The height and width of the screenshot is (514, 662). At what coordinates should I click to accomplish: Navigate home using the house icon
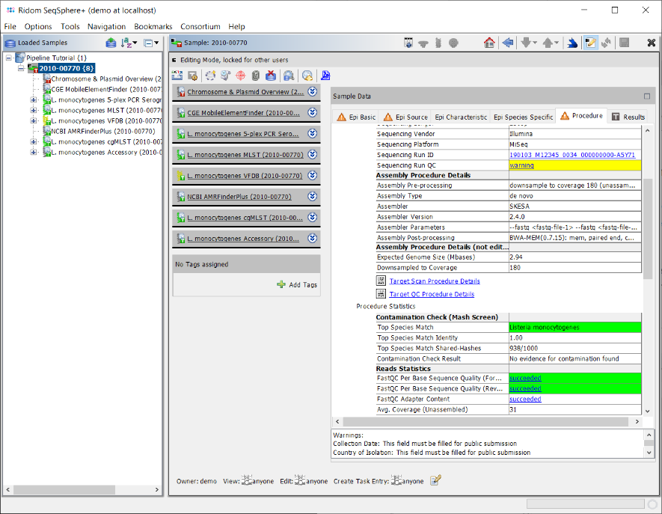489,43
